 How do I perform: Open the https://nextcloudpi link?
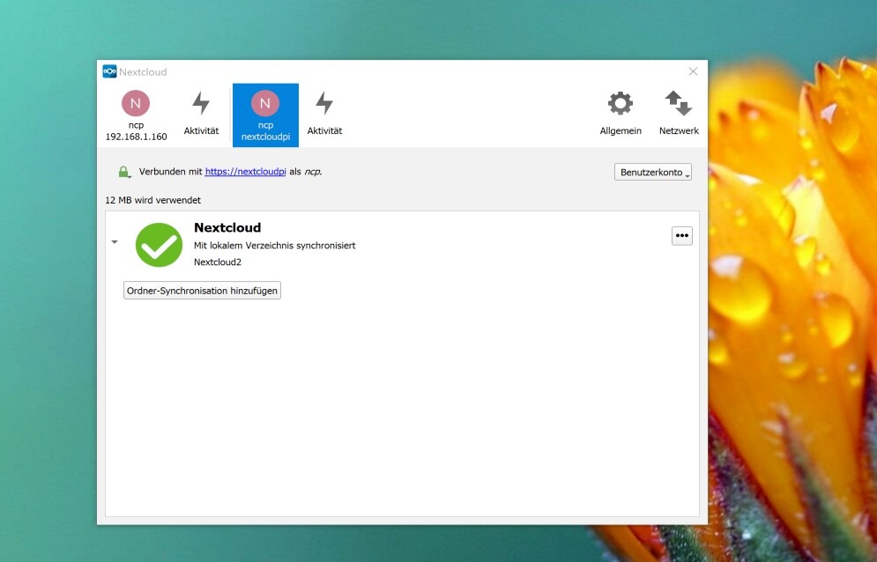tap(246, 172)
